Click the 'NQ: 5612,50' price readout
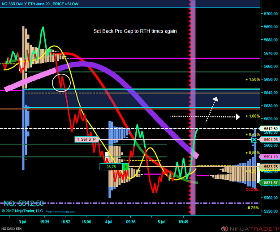The width and height of the screenshot is (280, 232). click(24, 203)
